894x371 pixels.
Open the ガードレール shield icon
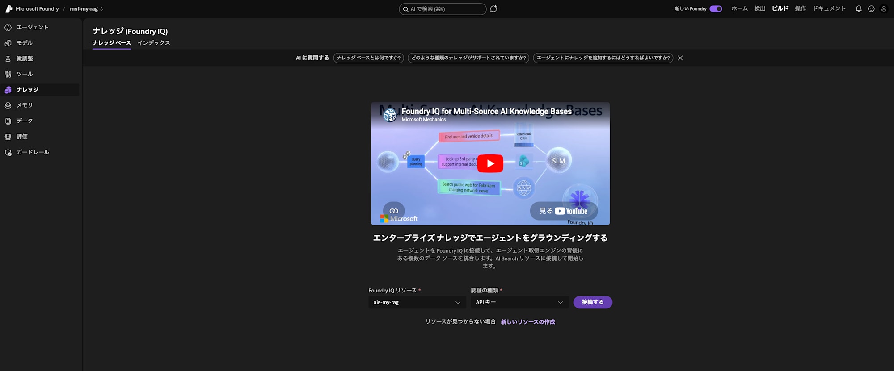(x=8, y=153)
